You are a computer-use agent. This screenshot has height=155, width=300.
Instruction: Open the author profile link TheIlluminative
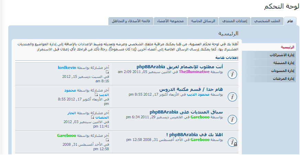(x=194, y=72)
